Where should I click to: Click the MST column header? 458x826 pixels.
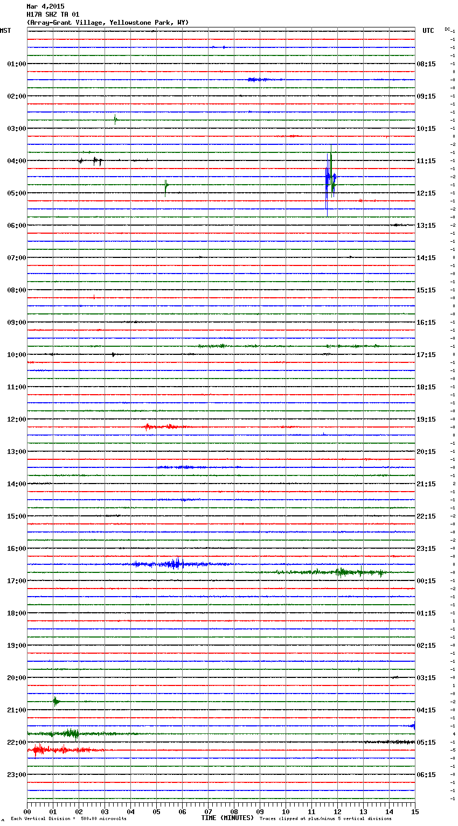tap(5, 31)
